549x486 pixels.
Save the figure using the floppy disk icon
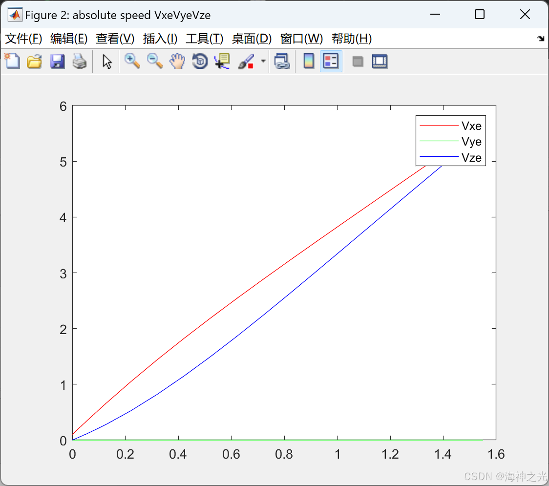pos(57,61)
